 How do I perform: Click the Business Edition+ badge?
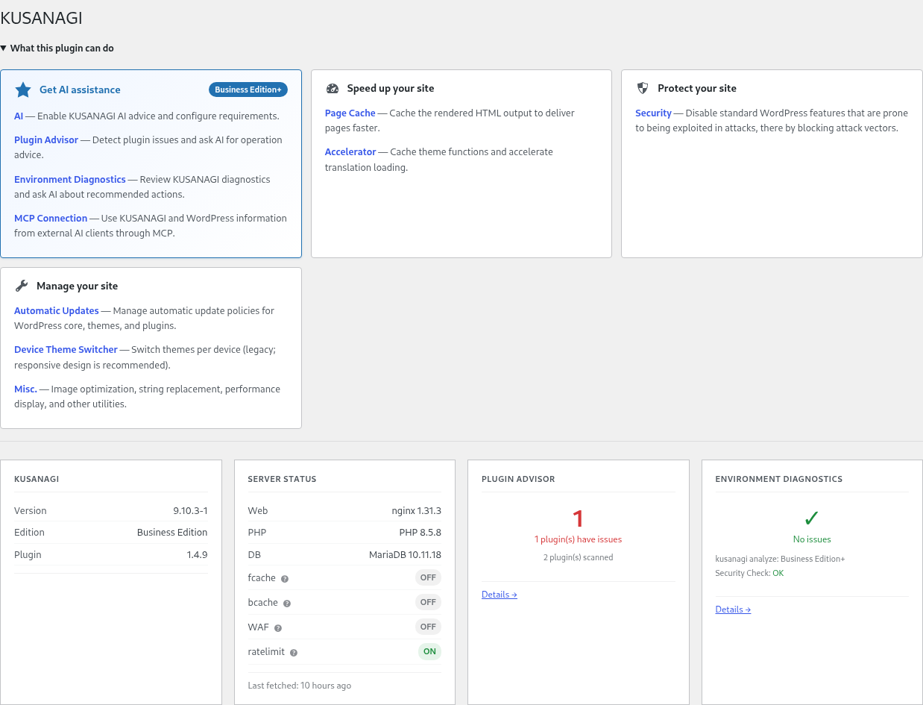tap(248, 90)
